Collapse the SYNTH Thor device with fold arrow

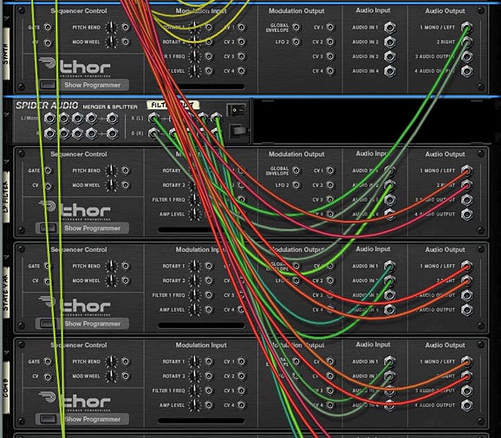[6, 19]
